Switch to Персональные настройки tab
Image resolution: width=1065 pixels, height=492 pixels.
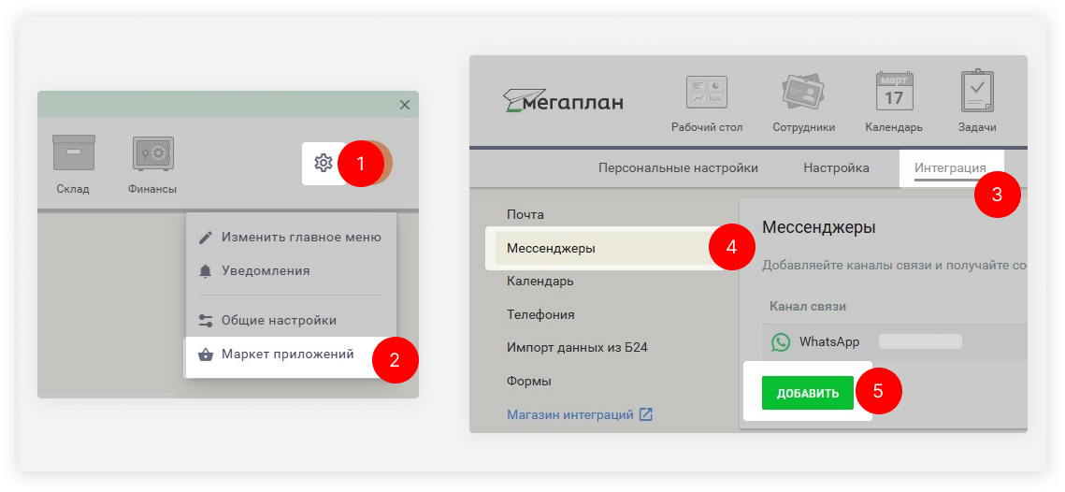pos(678,168)
